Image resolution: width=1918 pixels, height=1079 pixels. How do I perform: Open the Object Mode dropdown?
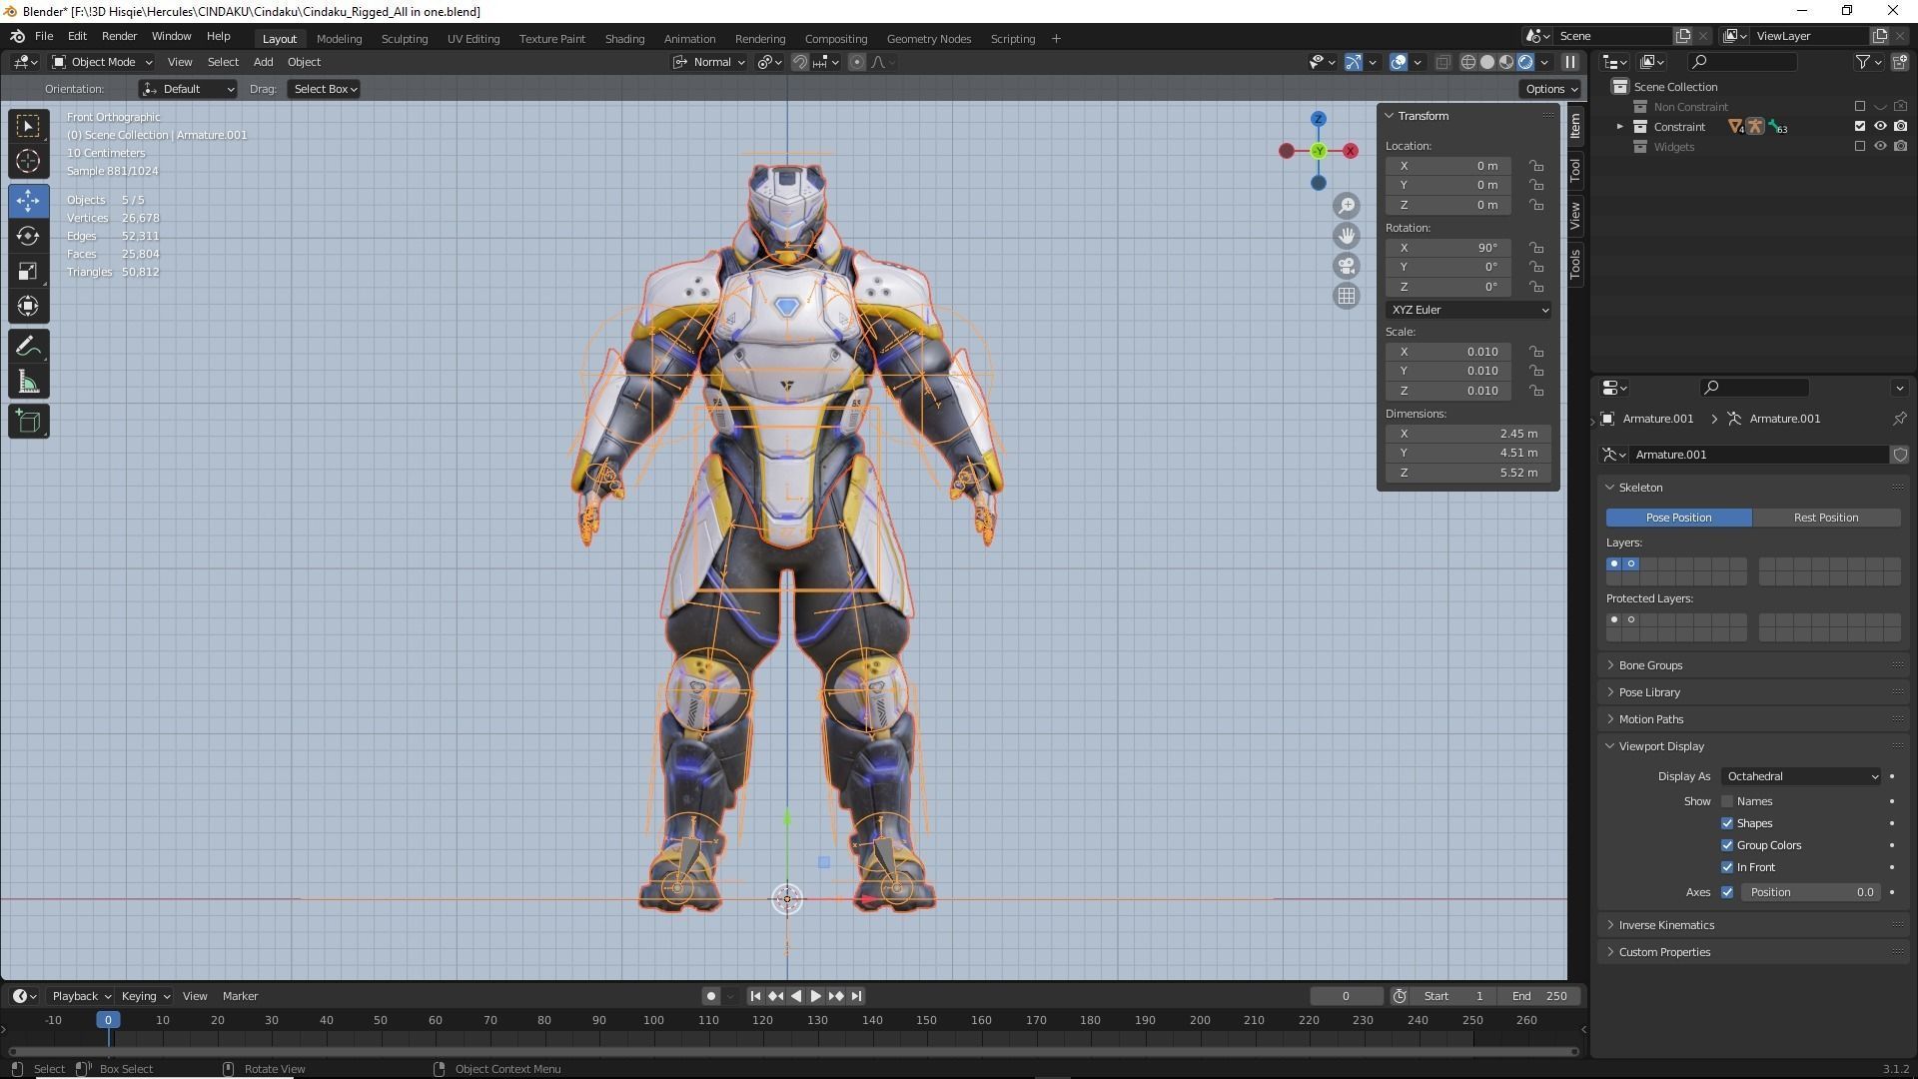pyautogui.click(x=102, y=62)
